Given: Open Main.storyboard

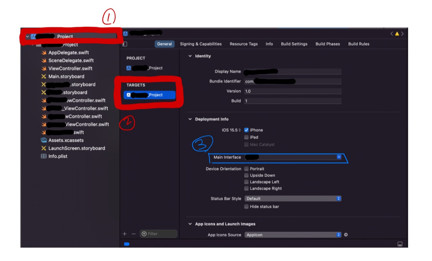Looking at the screenshot, I should [x=66, y=76].
